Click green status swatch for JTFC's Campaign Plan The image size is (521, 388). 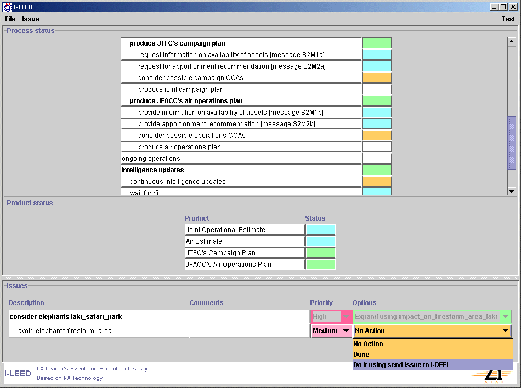pos(320,253)
